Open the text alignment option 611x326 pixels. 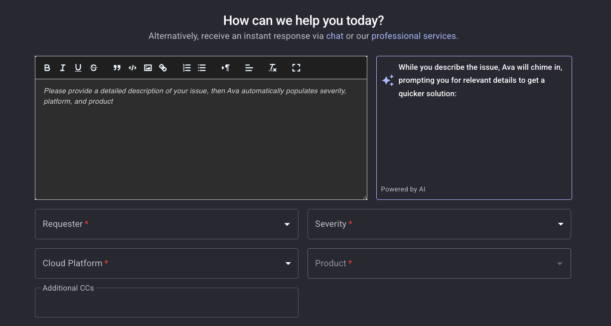[x=249, y=68]
